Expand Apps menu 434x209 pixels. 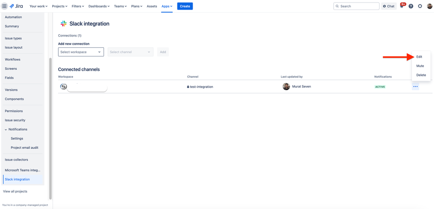point(167,6)
